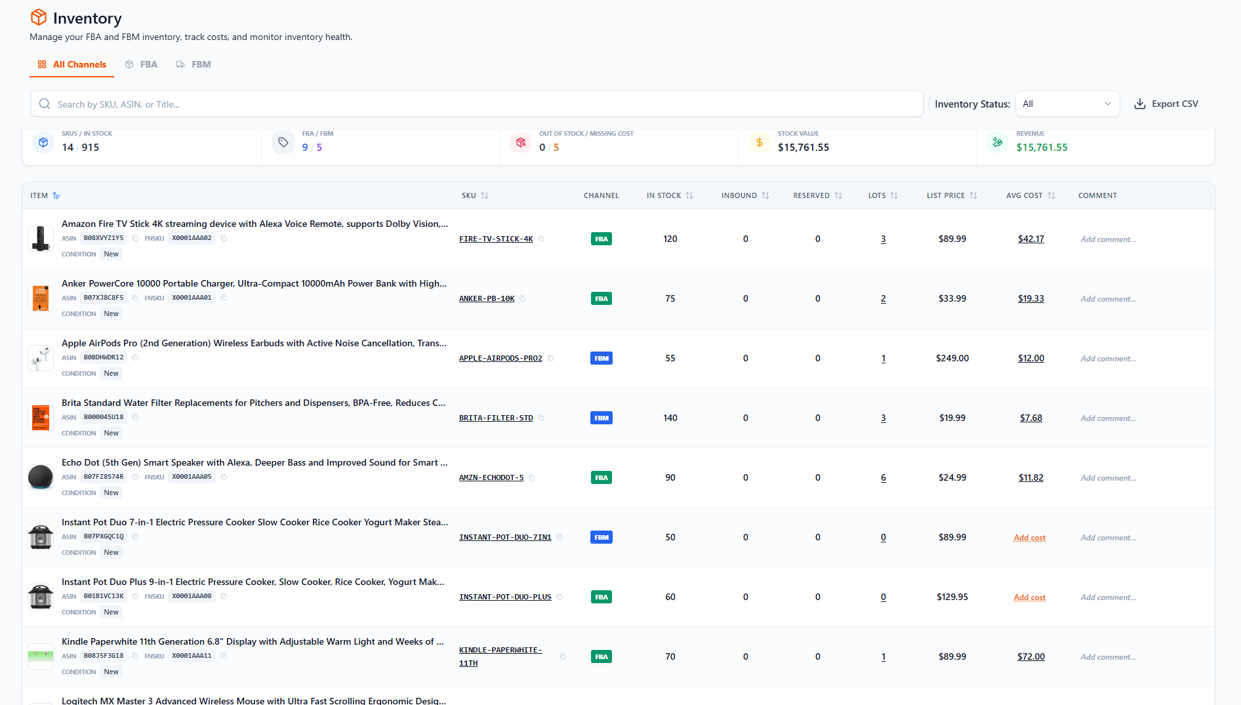Screen dimensions: 1241x705
Task: Open the Echo Dot product thumbnail
Action: (x=41, y=477)
